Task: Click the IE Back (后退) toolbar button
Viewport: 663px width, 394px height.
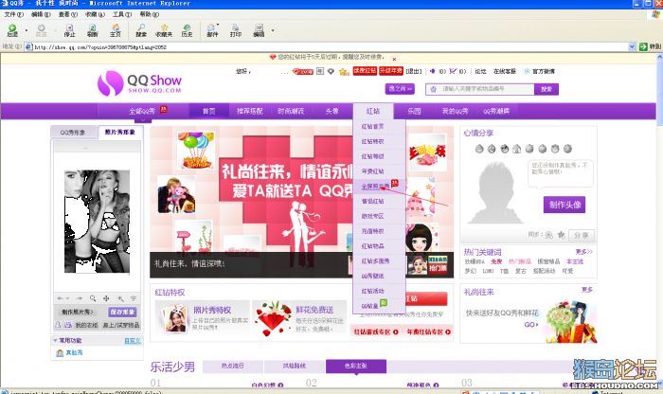Action: tap(12, 30)
